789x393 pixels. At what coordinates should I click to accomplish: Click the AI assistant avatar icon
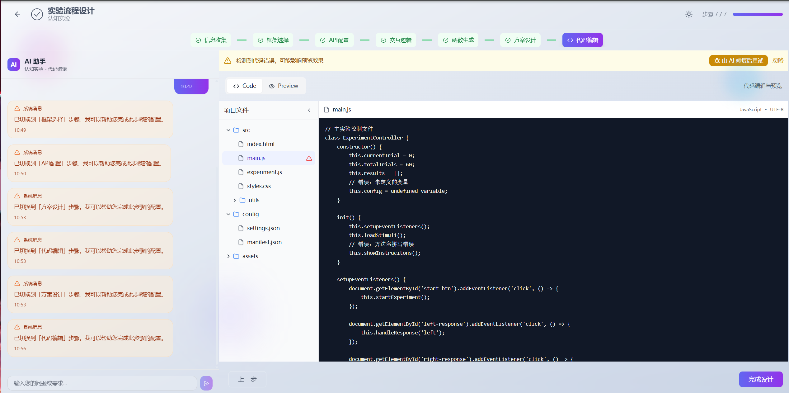click(x=14, y=64)
